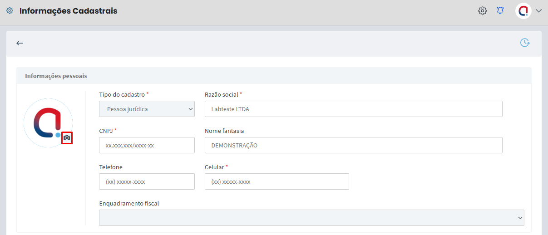Viewport: 548px width, 235px height.
Task: Click the Informações Cadastrais page title
Action: click(x=68, y=11)
